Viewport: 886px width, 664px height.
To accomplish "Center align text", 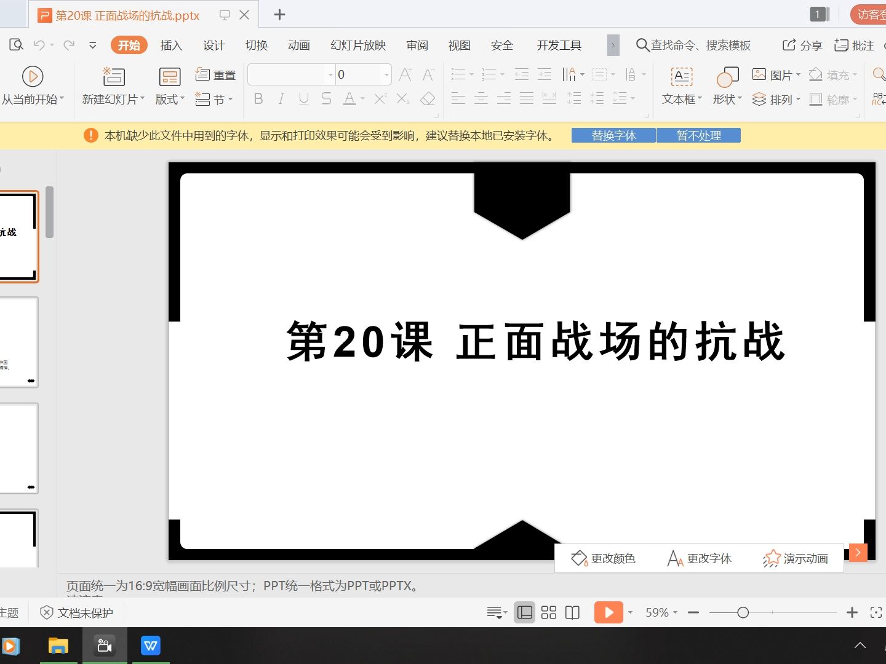I will point(481,98).
